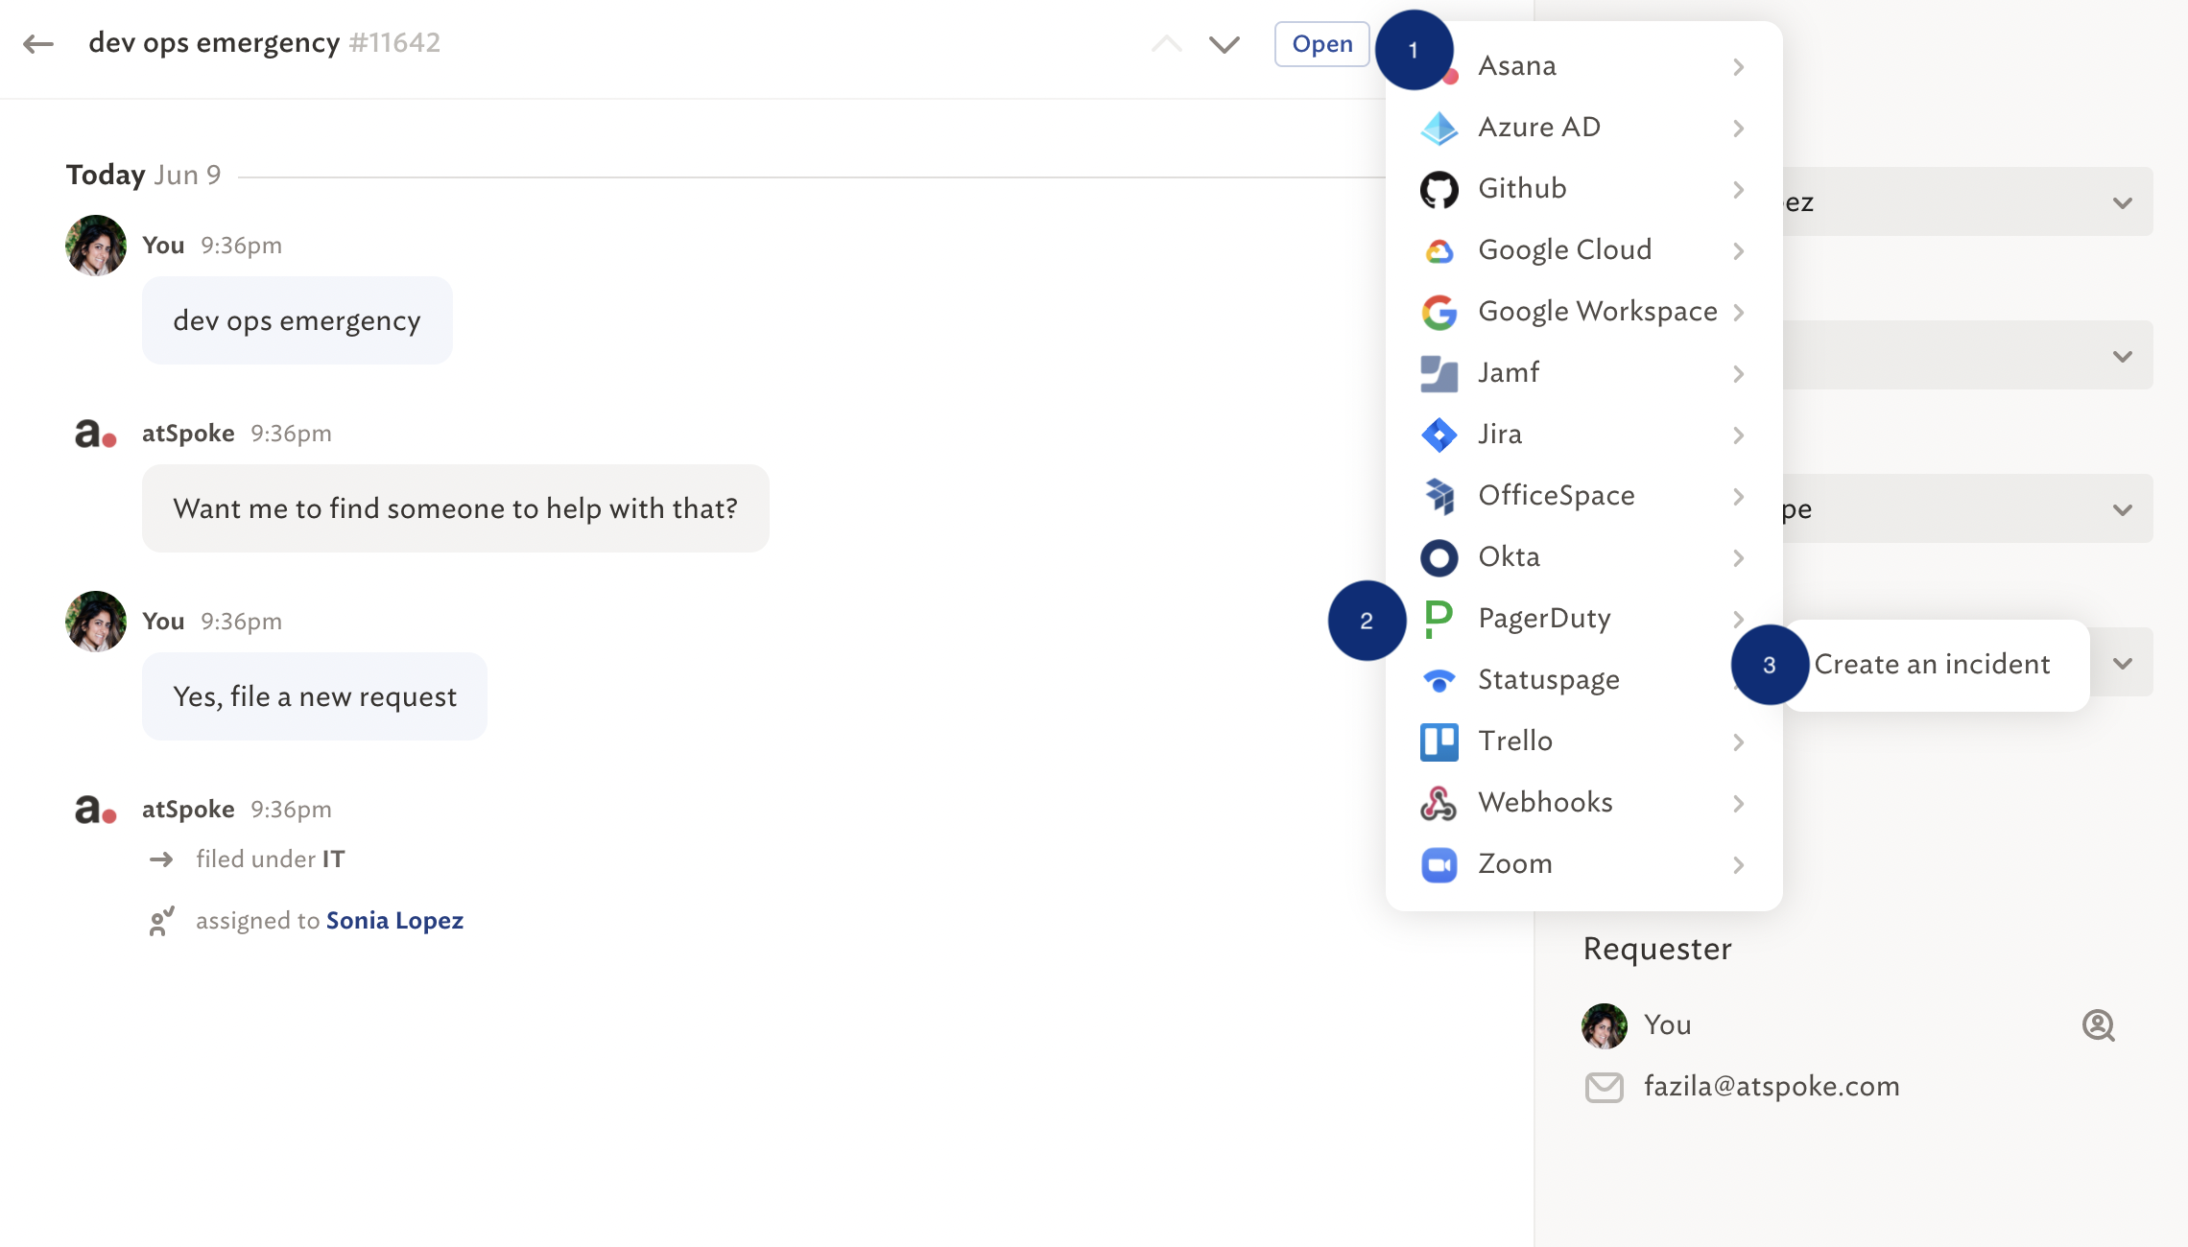Open PagerDuty submenu entry
The image size is (2188, 1247).
tap(1583, 619)
